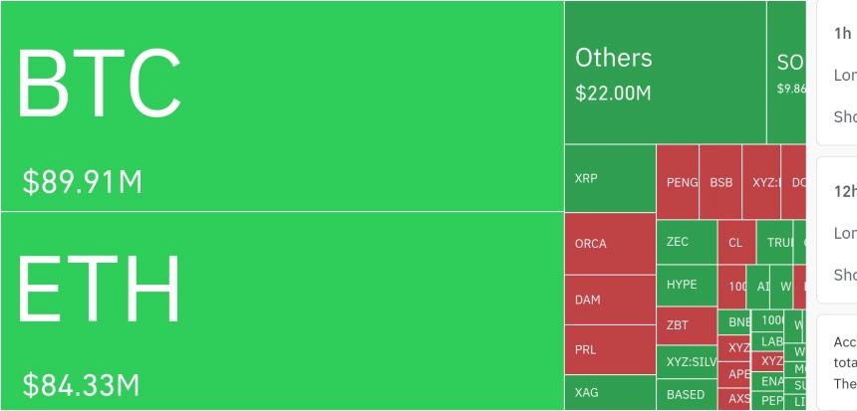Click the red PENG tile
Image resolution: width=857 pixels, height=411 pixels.
pos(678,182)
